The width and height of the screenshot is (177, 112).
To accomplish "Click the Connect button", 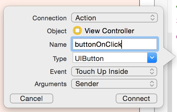I will (136, 98).
